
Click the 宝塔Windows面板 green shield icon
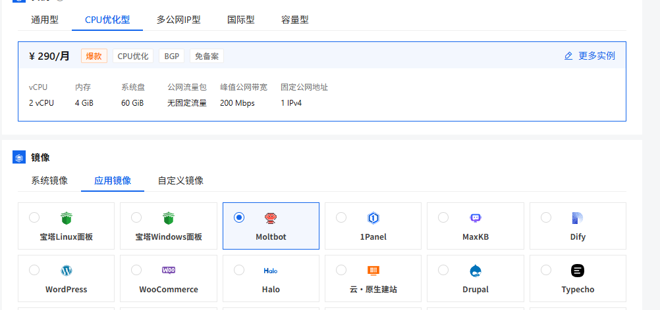pos(169,218)
